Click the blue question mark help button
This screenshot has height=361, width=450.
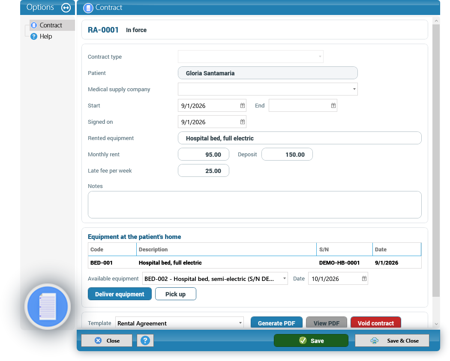(145, 340)
